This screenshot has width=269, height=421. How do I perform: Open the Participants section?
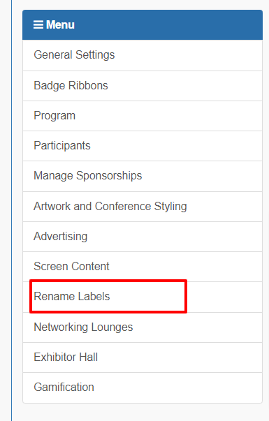[x=143, y=146]
